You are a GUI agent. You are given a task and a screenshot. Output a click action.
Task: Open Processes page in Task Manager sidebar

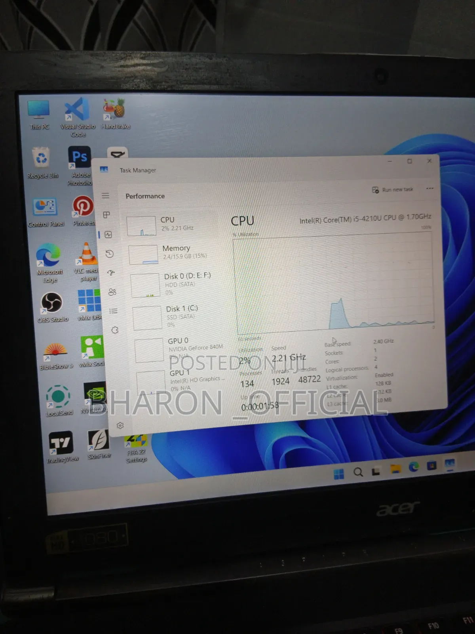[x=106, y=215]
